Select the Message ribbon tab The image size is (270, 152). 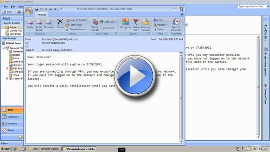pos(41,15)
